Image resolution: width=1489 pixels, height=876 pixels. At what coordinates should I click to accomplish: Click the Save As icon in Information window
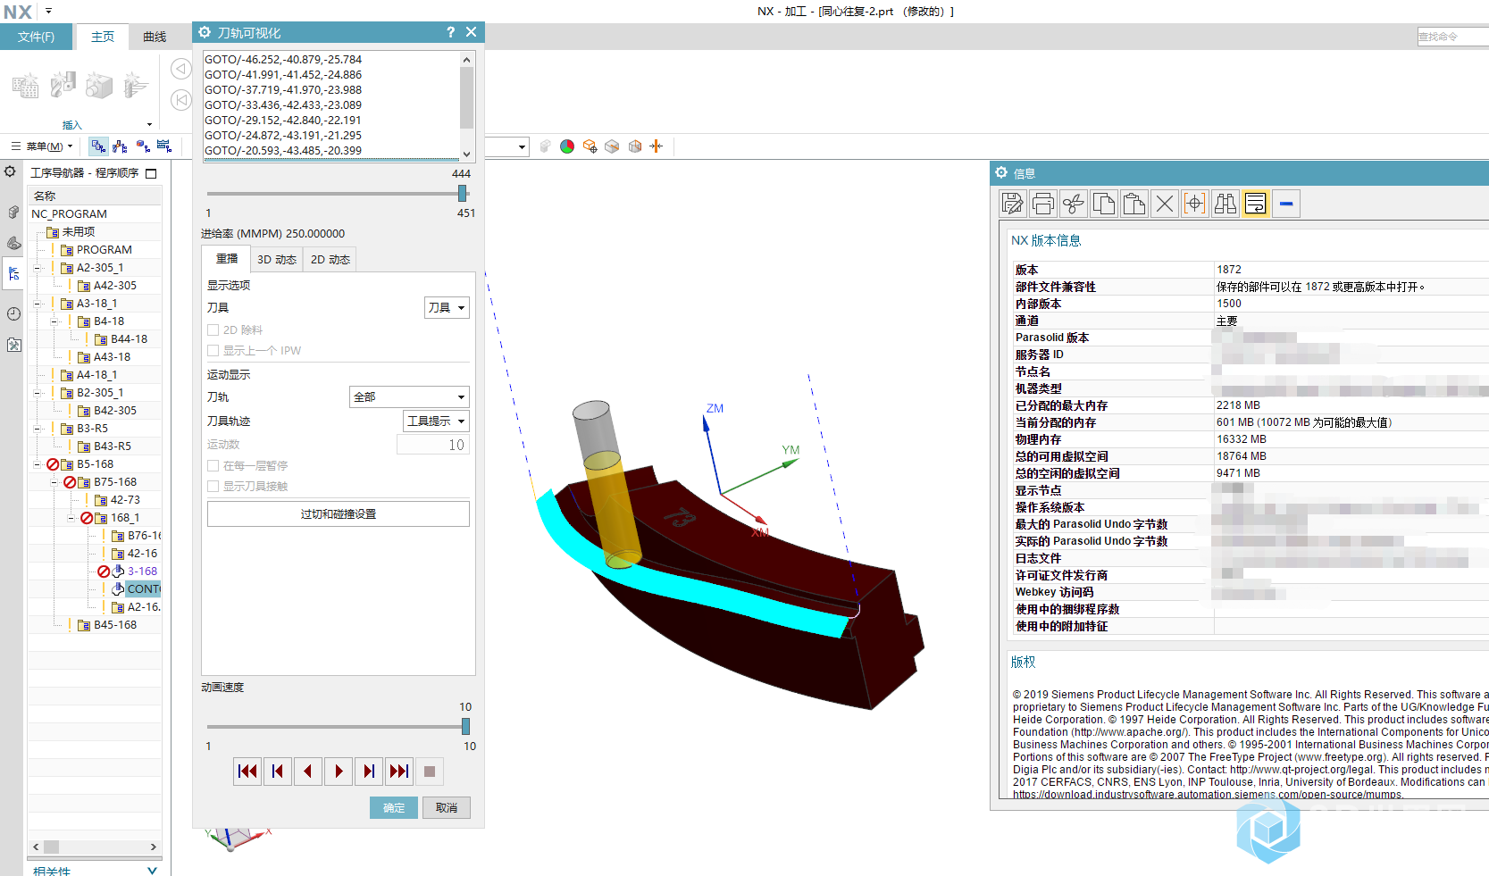pos(1013,204)
